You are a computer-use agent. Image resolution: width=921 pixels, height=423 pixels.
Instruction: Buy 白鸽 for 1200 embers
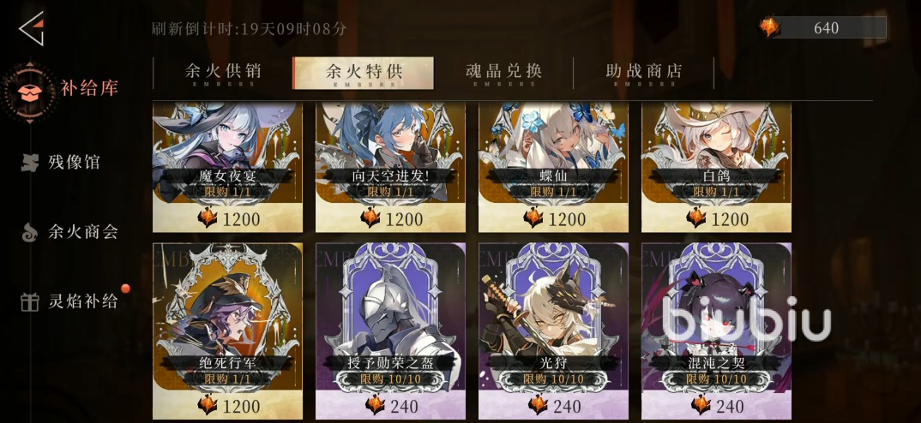click(717, 219)
